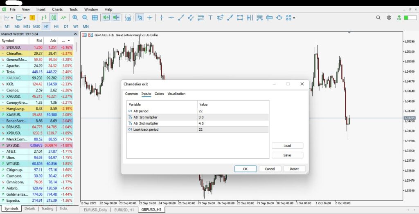The height and width of the screenshot is (214, 419).
Task: Click the Market Watch vertical scrollbar
Action: coord(77,123)
